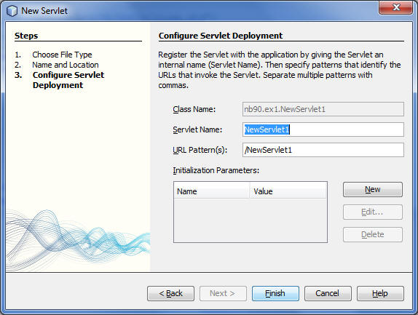This screenshot has width=418, height=315.
Task: Select step Choose File Type
Action: 62,55
